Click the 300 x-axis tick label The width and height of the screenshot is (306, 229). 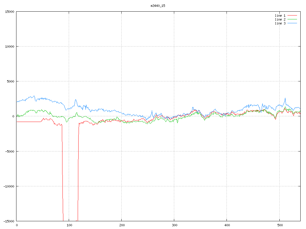pos(174,225)
